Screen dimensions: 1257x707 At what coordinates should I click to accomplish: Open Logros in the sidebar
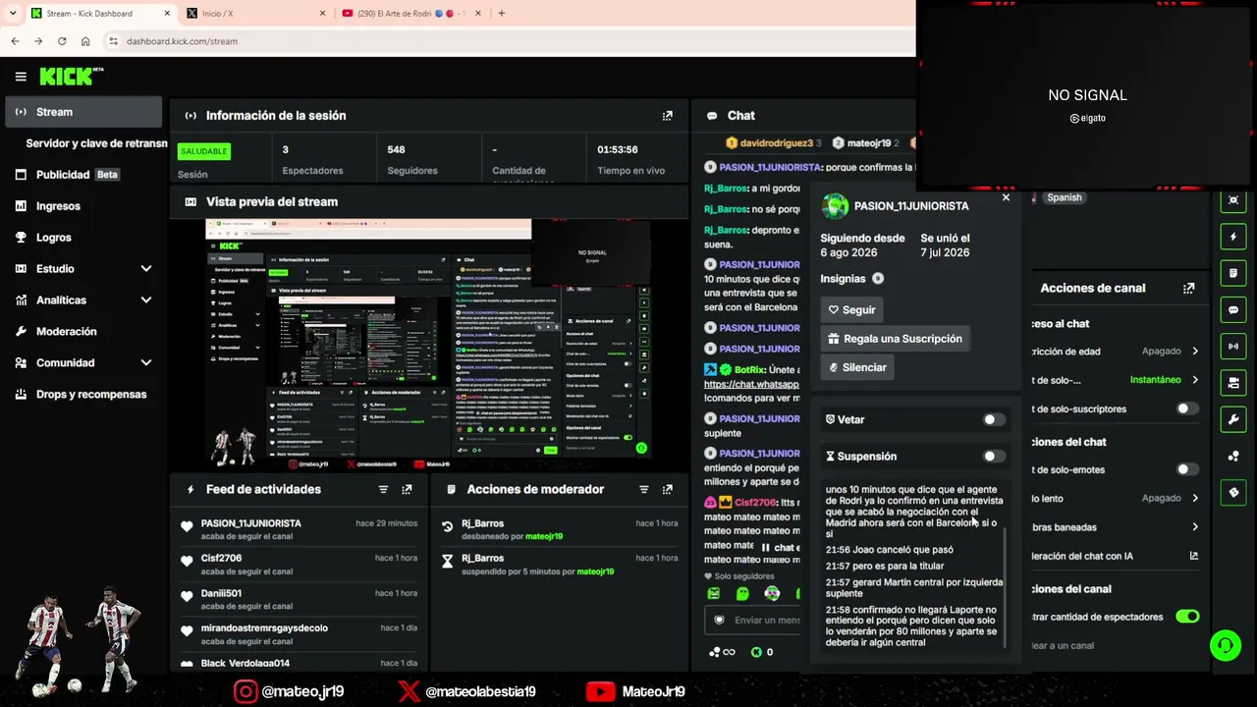point(83,238)
